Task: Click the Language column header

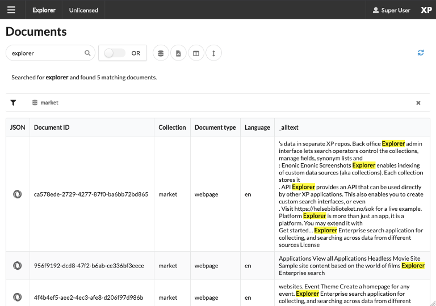Action: 257,127
